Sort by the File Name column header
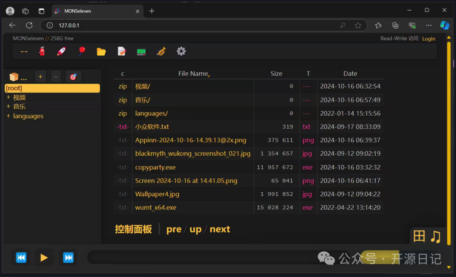The width and height of the screenshot is (456, 277). pos(193,73)
